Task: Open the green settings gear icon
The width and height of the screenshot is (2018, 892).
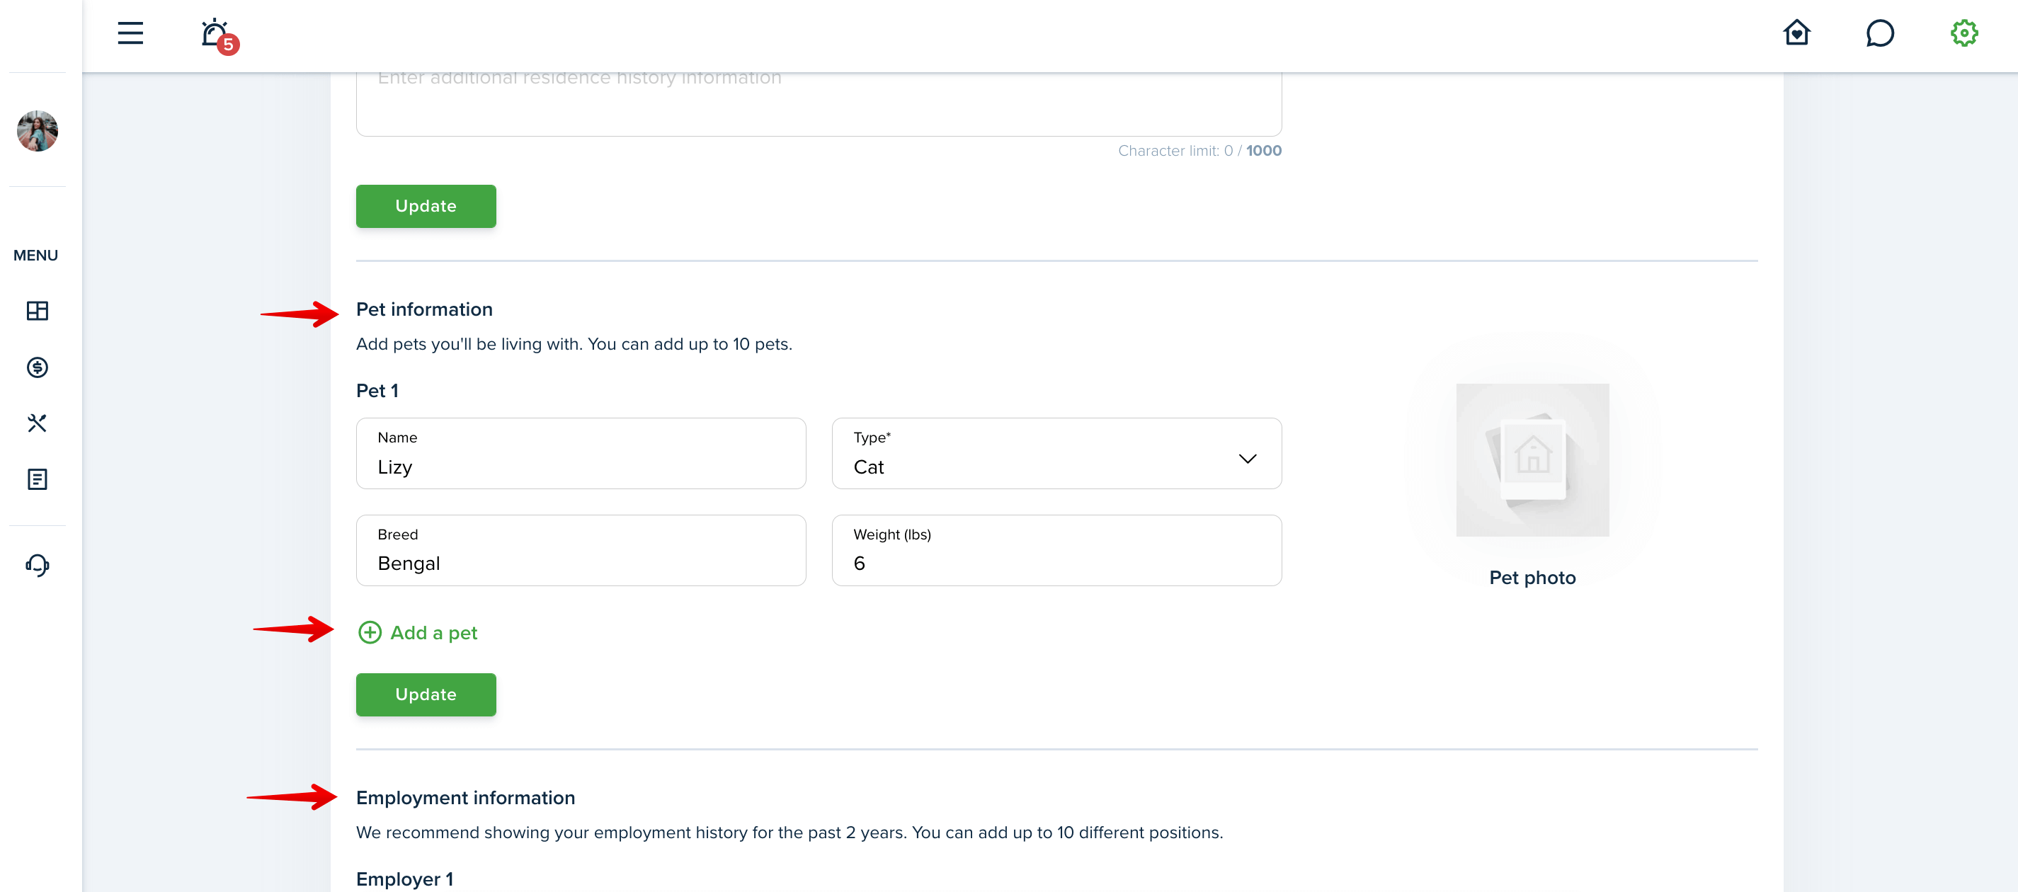Action: (x=1963, y=33)
